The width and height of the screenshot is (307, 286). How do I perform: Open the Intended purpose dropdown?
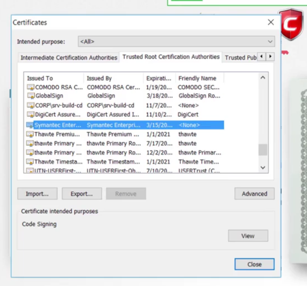[176, 42]
